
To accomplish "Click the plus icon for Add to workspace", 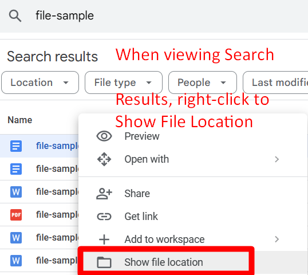I will coord(104,239).
